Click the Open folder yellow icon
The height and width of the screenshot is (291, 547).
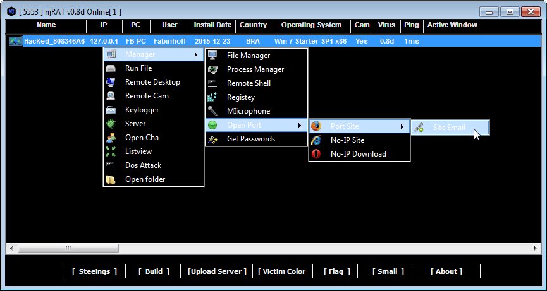[111, 179]
